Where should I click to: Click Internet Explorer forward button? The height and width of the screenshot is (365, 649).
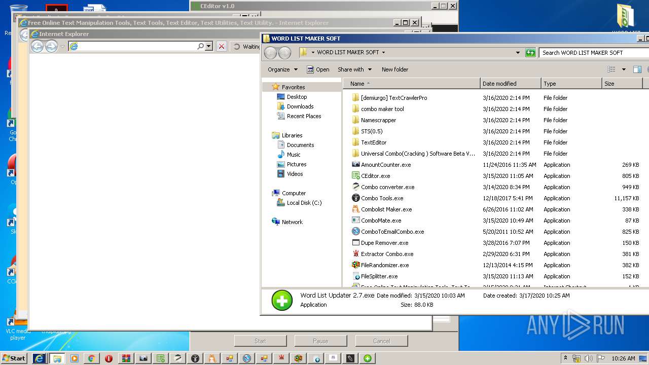[51, 46]
